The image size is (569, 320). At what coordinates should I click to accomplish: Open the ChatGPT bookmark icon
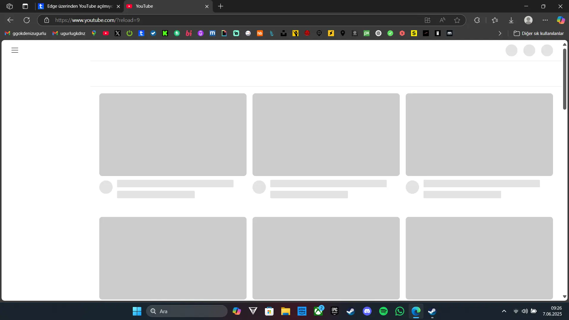[x=378, y=33]
